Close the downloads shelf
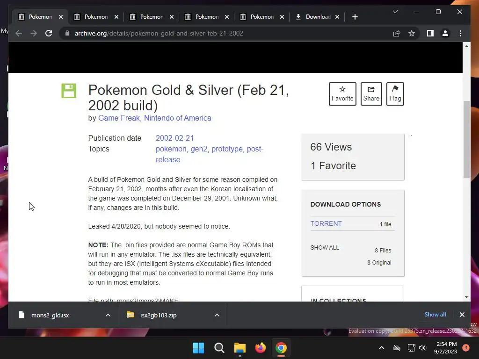 pos(462,315)
